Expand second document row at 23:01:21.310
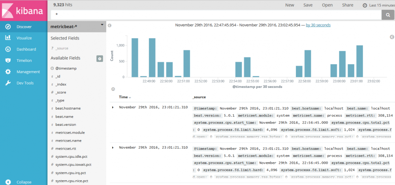 pyautogui.click(x=113, y=147)
